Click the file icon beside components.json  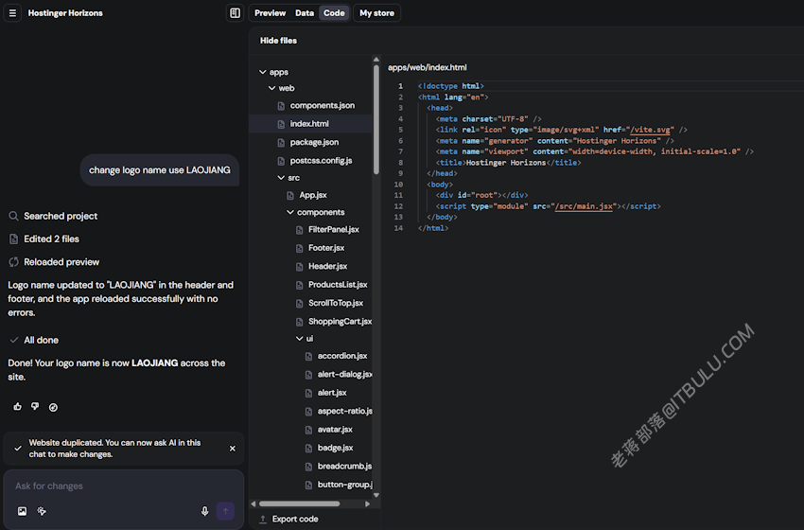pos(281,106)
